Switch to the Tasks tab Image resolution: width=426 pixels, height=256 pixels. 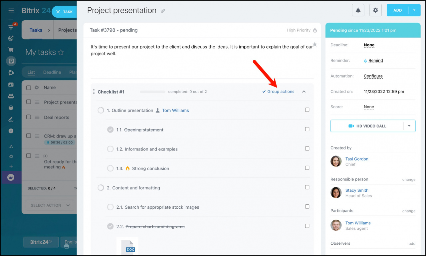[x=36, y=30]
